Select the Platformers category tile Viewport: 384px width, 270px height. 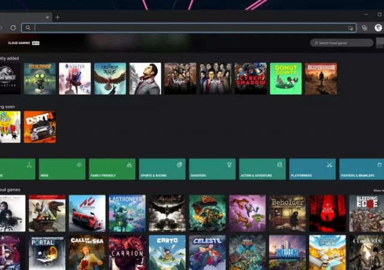click(312, 169)
